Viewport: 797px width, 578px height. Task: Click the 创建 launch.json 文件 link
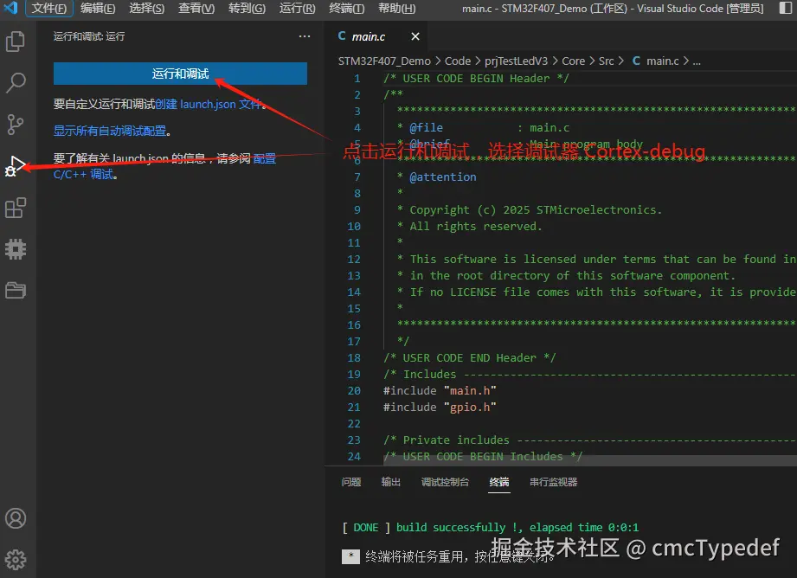(209, 104)
